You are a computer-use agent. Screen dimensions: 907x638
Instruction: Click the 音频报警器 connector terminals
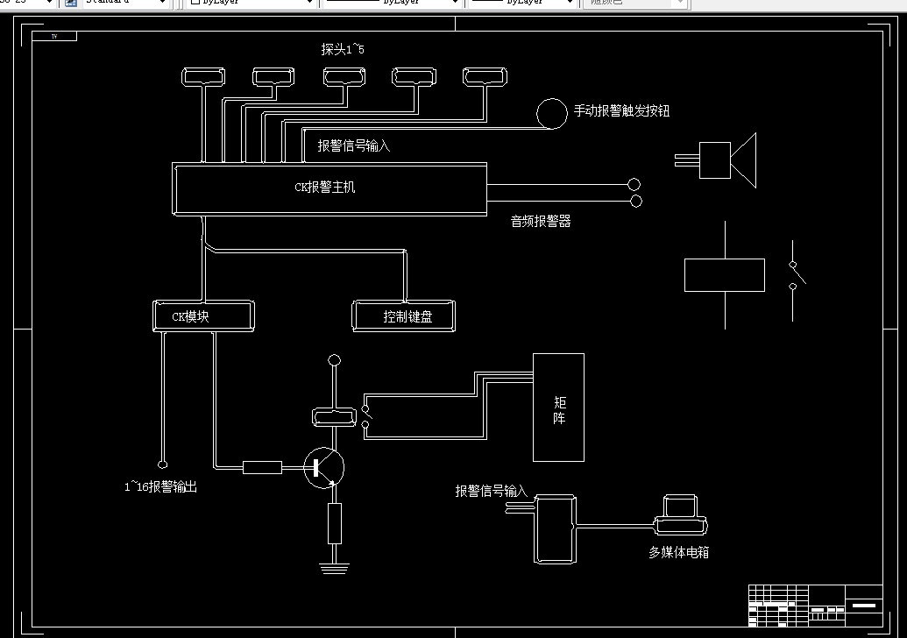click(635, 193)
